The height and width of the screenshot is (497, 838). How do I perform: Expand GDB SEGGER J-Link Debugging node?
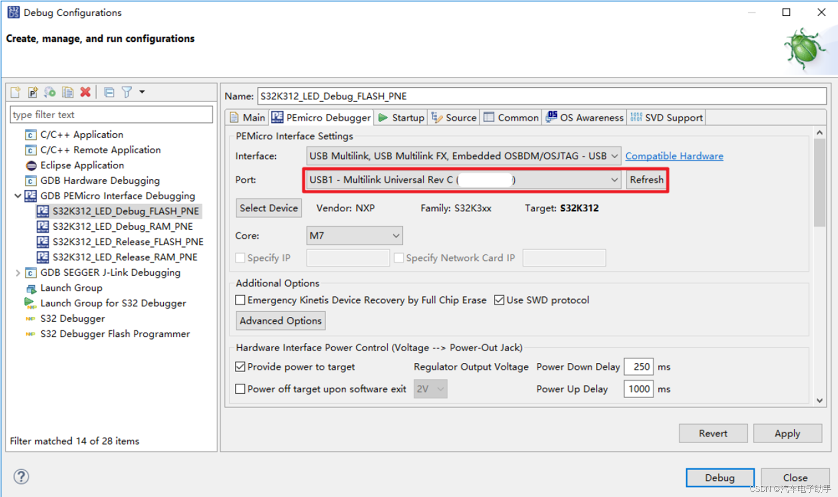tap(17, 273)
